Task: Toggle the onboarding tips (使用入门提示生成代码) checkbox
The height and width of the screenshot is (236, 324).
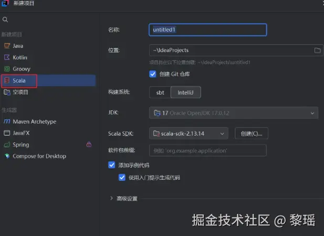Action: point(122,178)
